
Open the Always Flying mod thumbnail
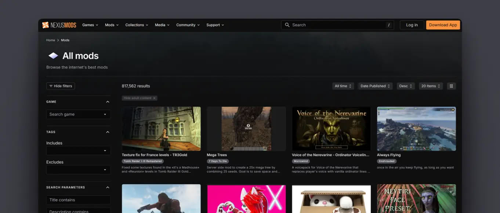coord(416,129)
